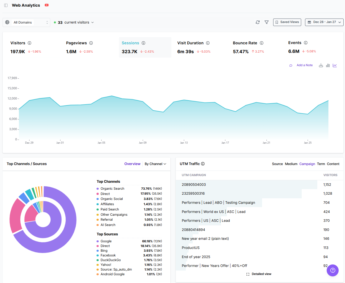Image resolution: width=345 pixels, height=283 pixels.
Task: Switch UTM Traffic to Source tab
Action: tap(277, 164)
